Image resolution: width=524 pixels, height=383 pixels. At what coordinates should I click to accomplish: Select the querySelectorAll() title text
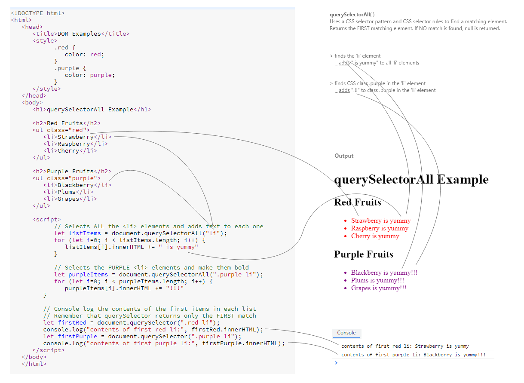tap(352, 15)
